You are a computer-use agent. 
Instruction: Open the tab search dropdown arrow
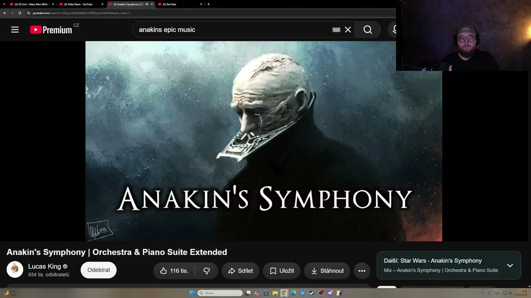pos(3,4)
